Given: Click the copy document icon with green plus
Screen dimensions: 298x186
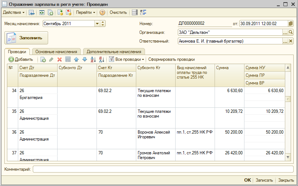Looking at the screenshot, I should click(50, 12).
